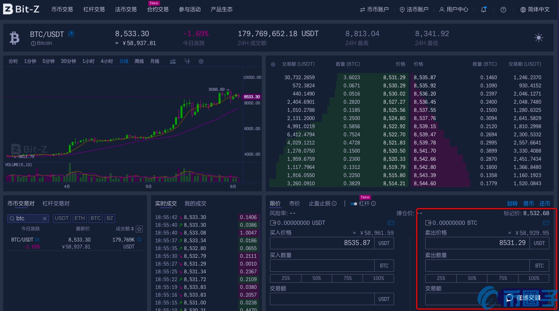
Task: Open the chart indicators icon
Action: pyautogui.click(x=173, y=61)
